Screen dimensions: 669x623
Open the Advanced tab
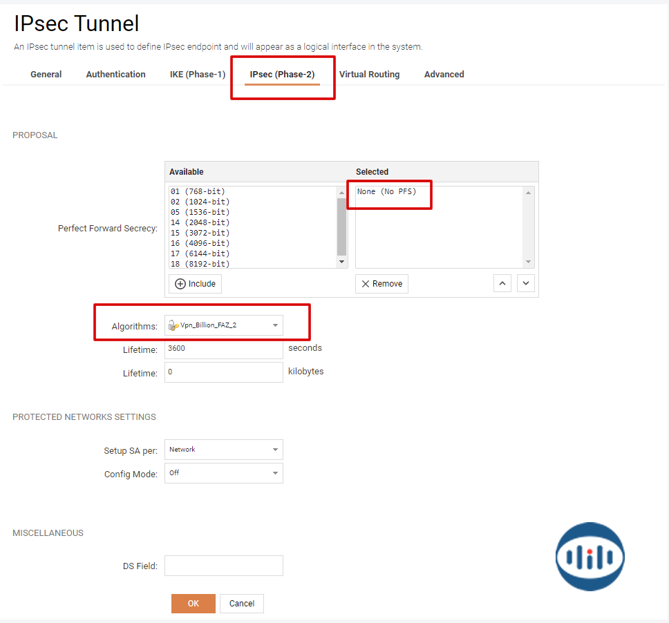[x=444, y=75]
